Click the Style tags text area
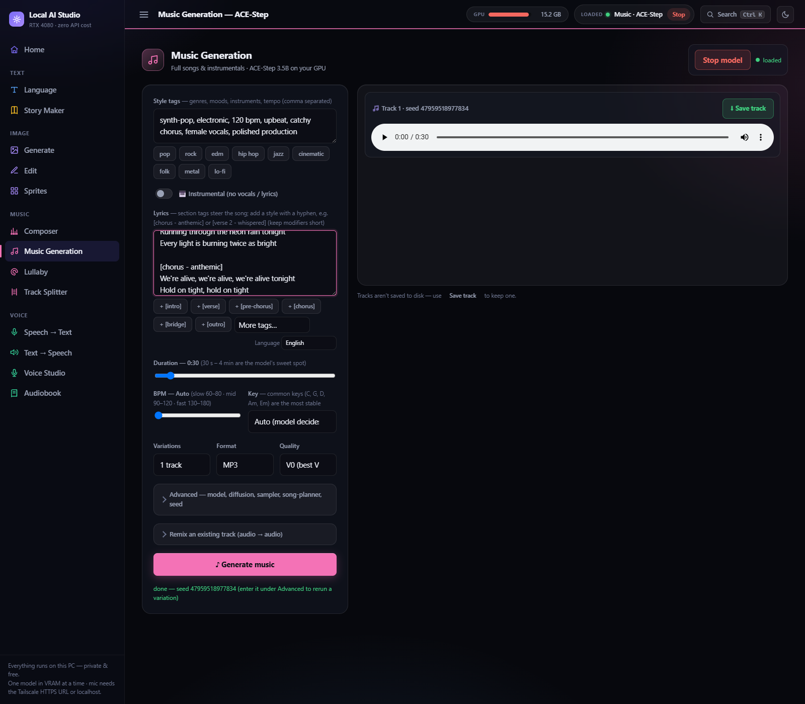This screenshot has height=704, width=805. (245, 126)
